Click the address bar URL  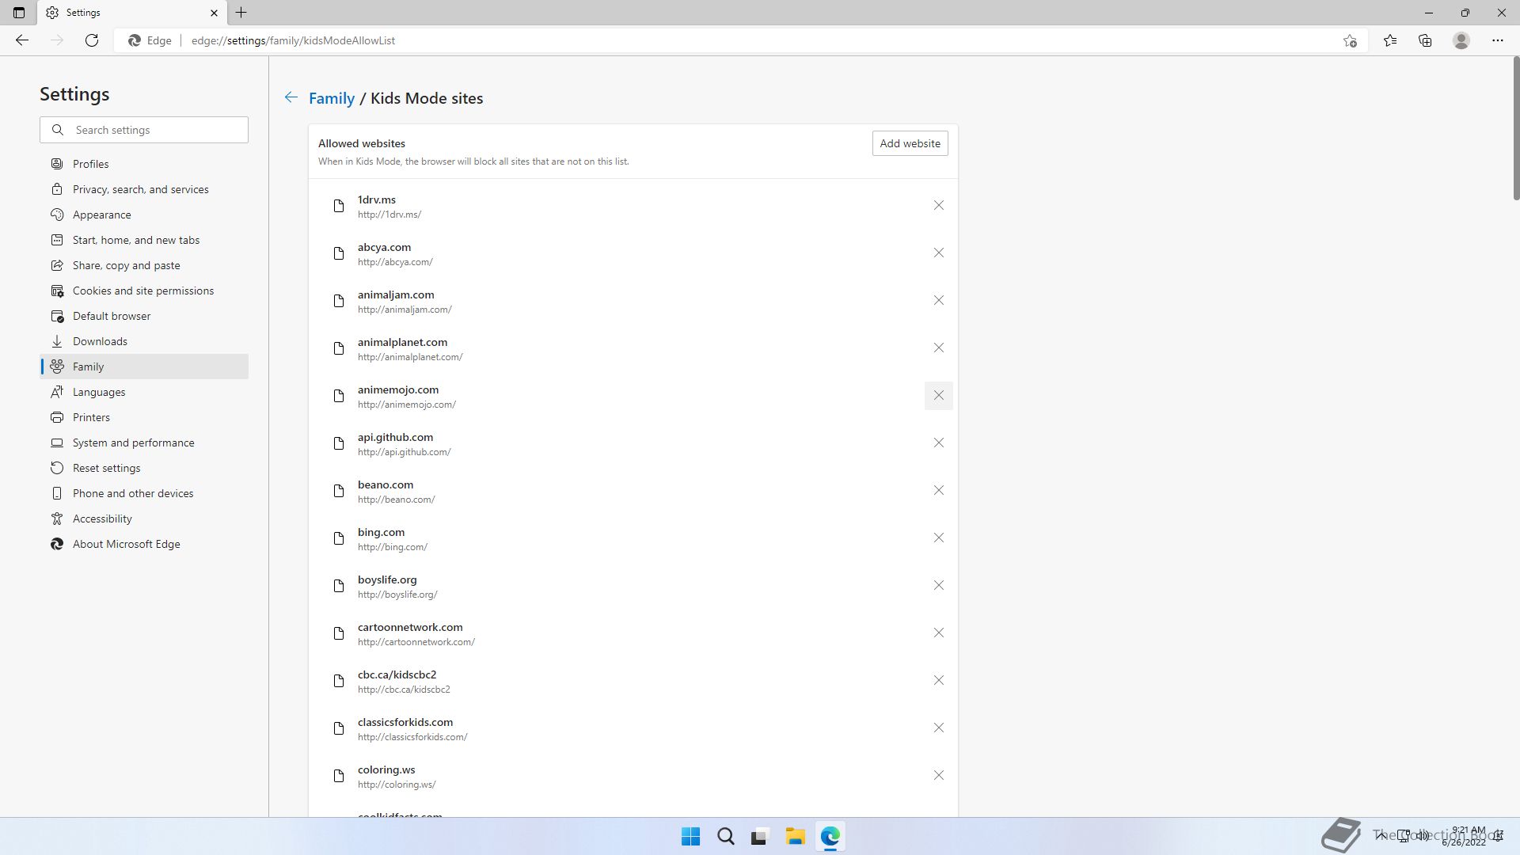pyautogui.click(x=293, y=40)
